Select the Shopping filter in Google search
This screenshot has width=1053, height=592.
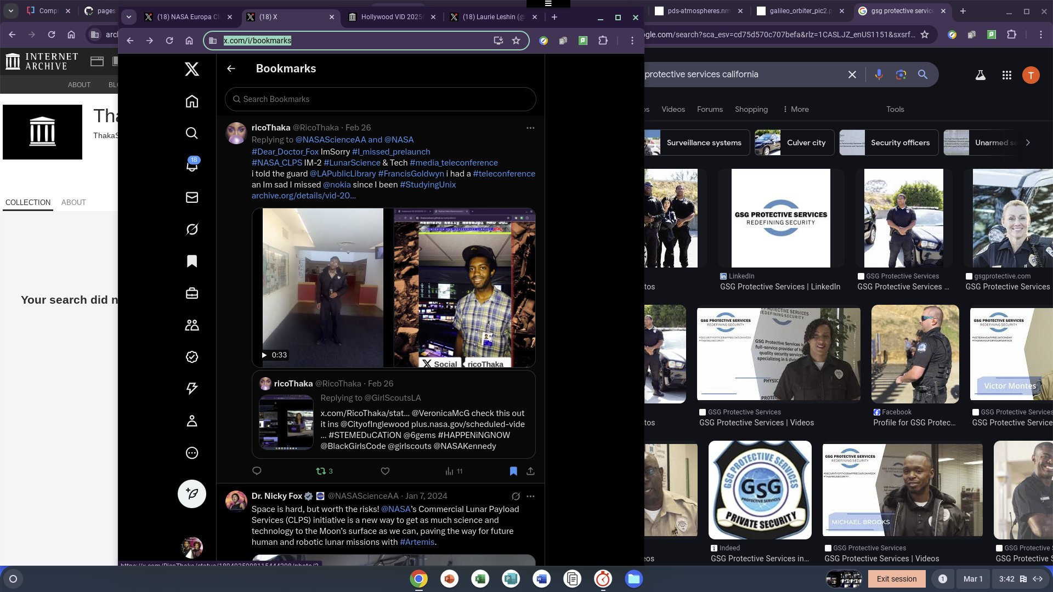pyautogui.click(x=751, y=109)
